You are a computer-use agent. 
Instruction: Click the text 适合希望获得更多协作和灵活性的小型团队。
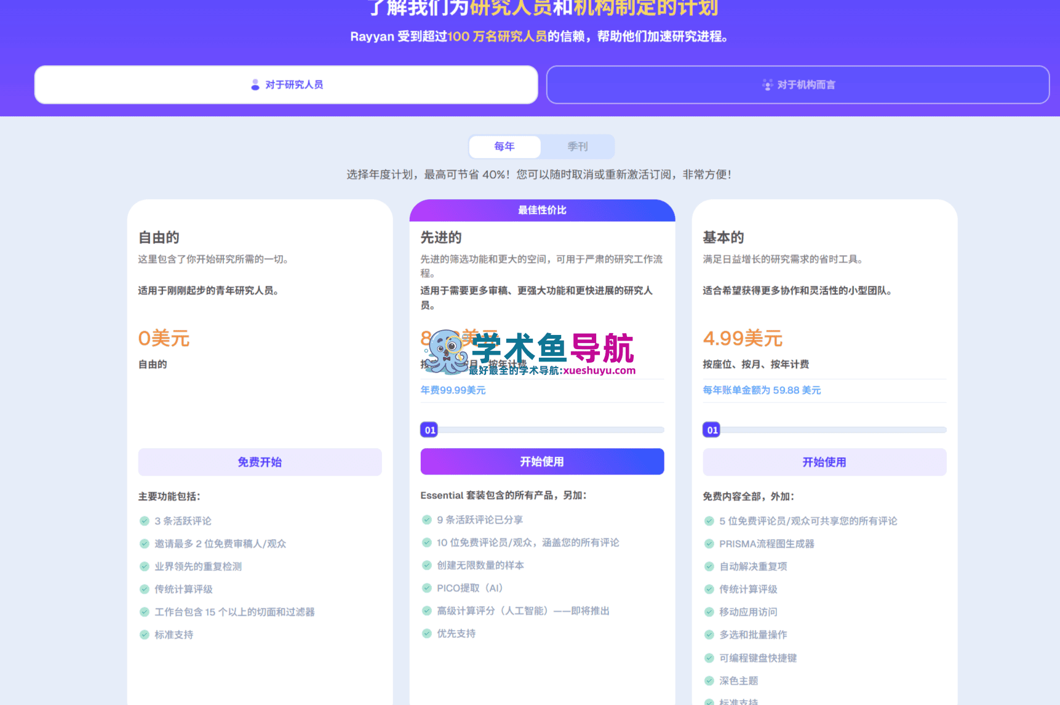(798, 291)
